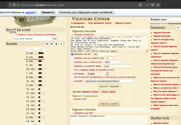Open the Poly-Alphabetic Cipher breadcrumb link
This screenshot has height=125, width=181.
pos(100,23)
